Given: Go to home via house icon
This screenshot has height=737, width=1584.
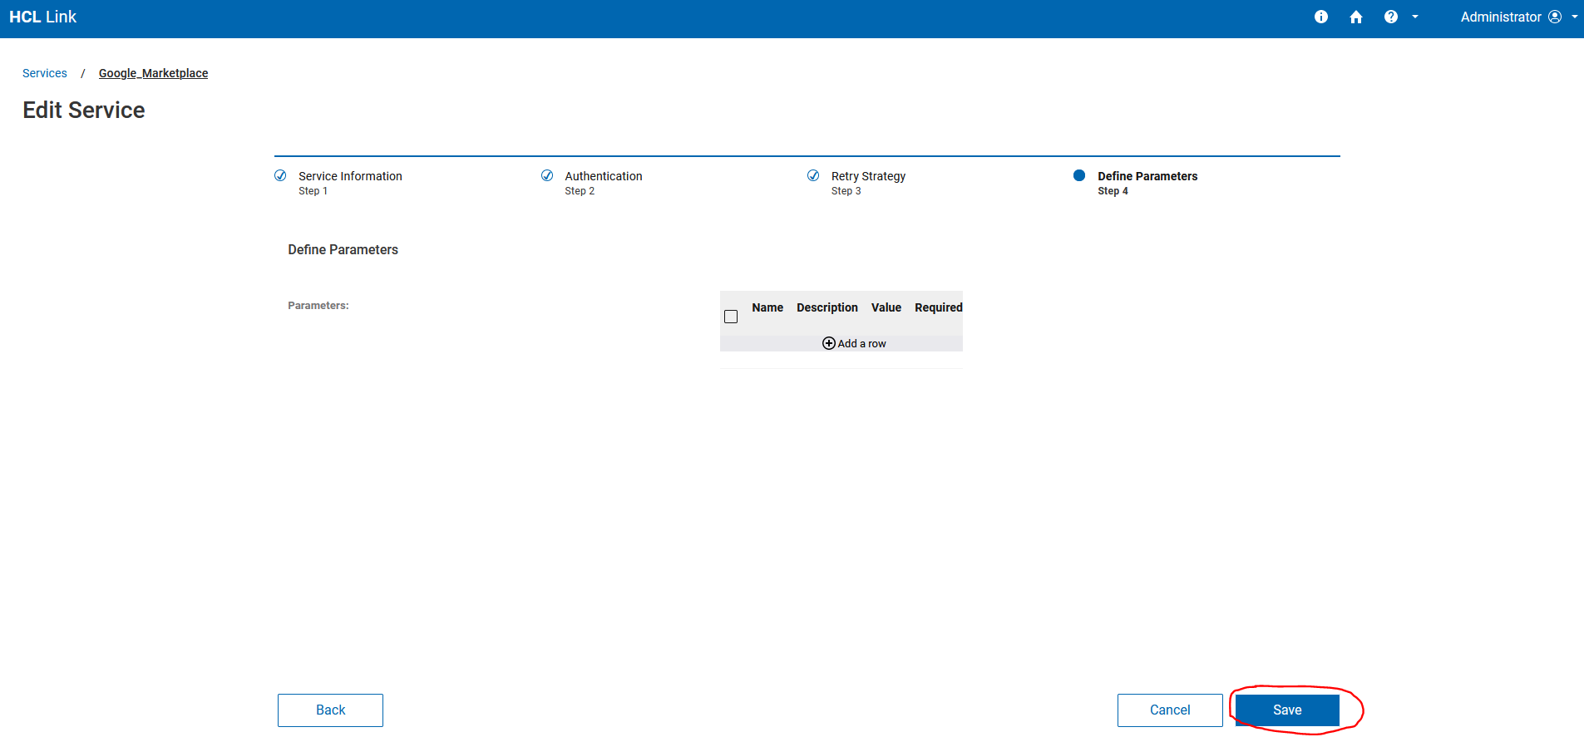Looking at the screenshot, I should 1356,17.
